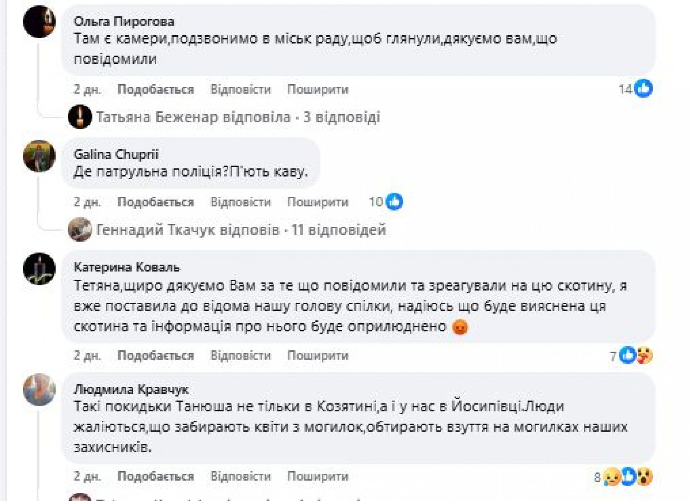
Task: Click Відповісти under Ольга Пирогова's comment
Action: pyautogui.click(x=240, y=89)
